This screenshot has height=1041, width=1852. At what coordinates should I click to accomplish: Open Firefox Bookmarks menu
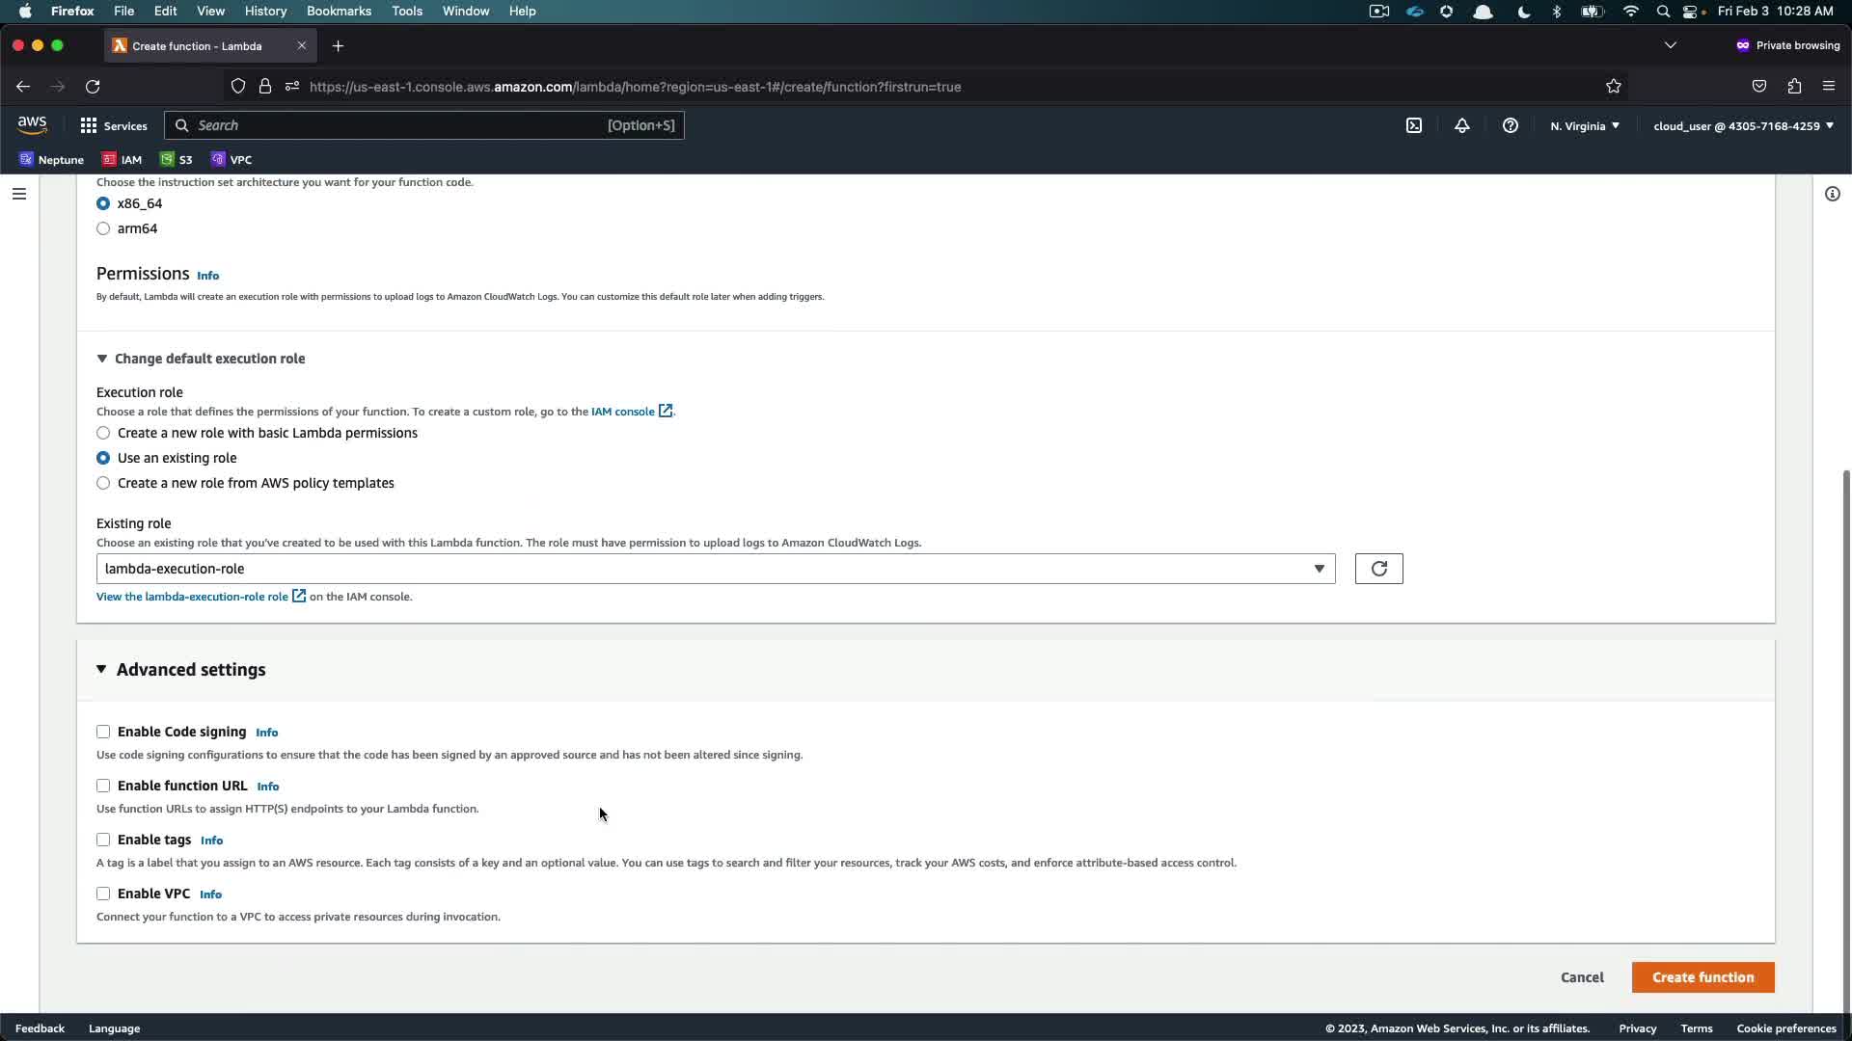(339, 11)
